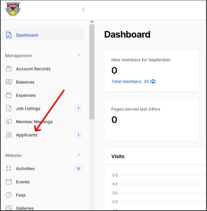Click the Expenses icon in sidebar
This screenshot has height=211, width=207.
(9, 95)
